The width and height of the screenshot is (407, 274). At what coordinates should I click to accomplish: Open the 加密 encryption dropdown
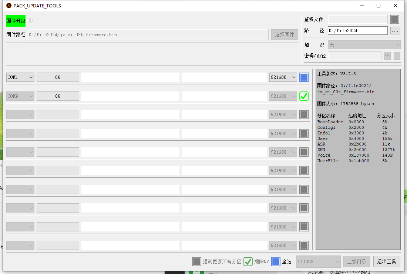click(364, 45)
